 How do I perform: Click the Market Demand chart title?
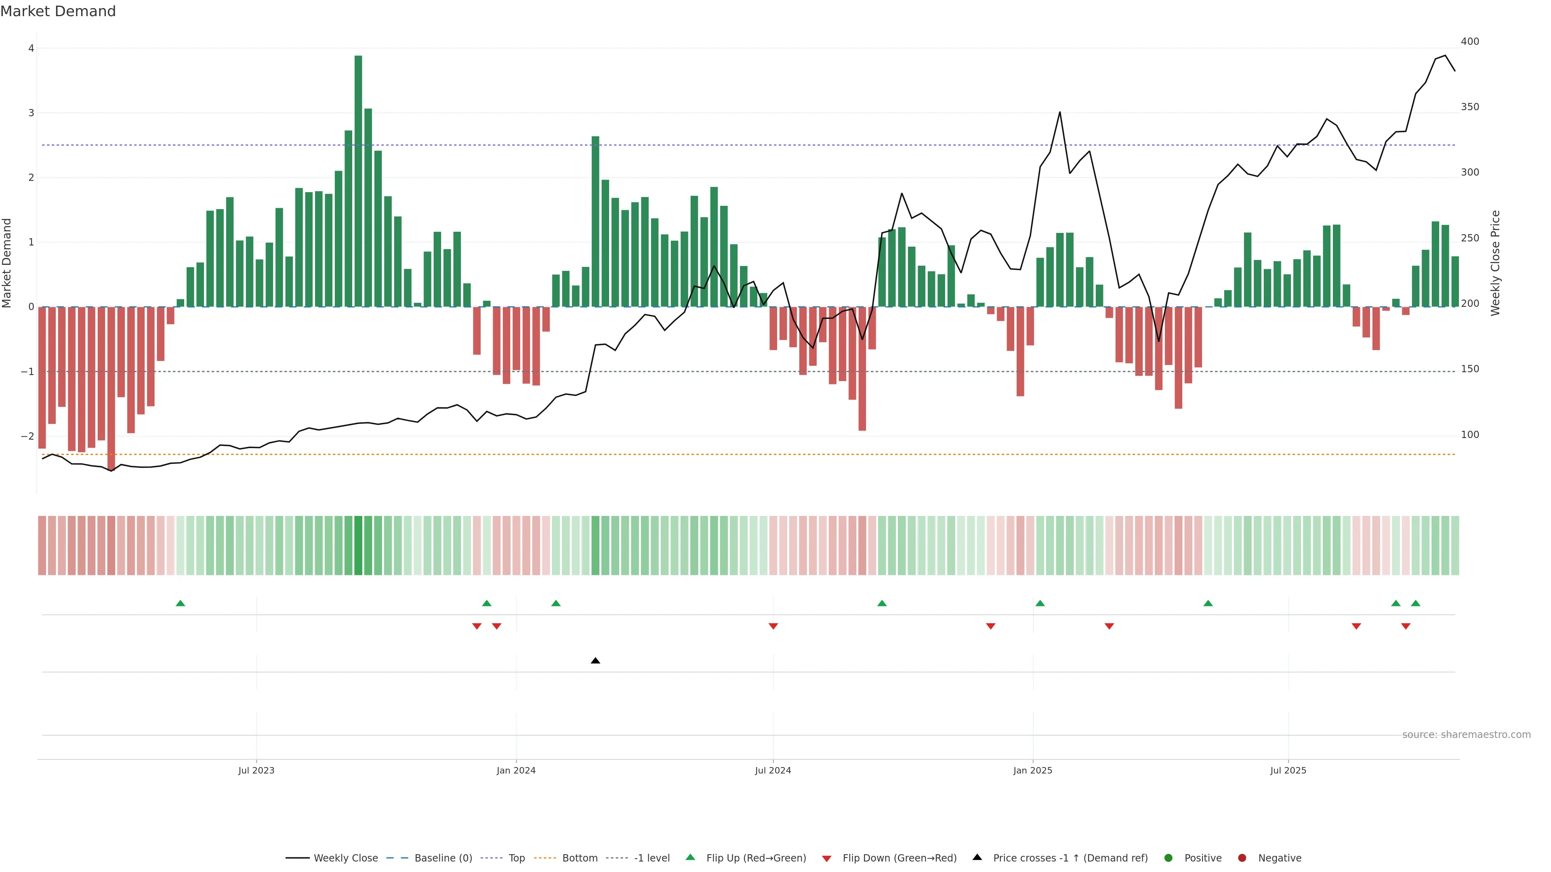pos(58,11)
